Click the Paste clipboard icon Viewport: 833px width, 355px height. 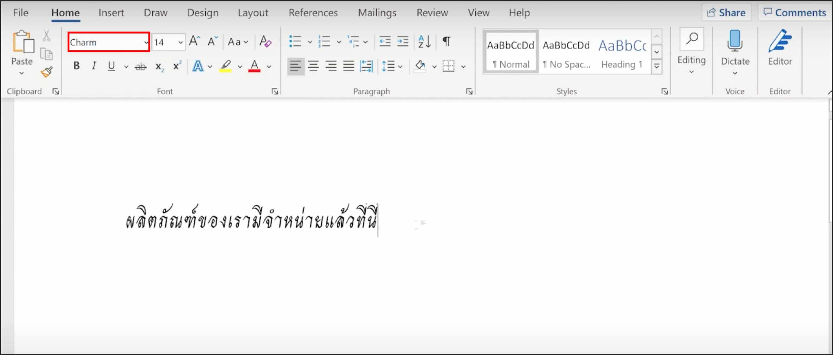point(23,42)
